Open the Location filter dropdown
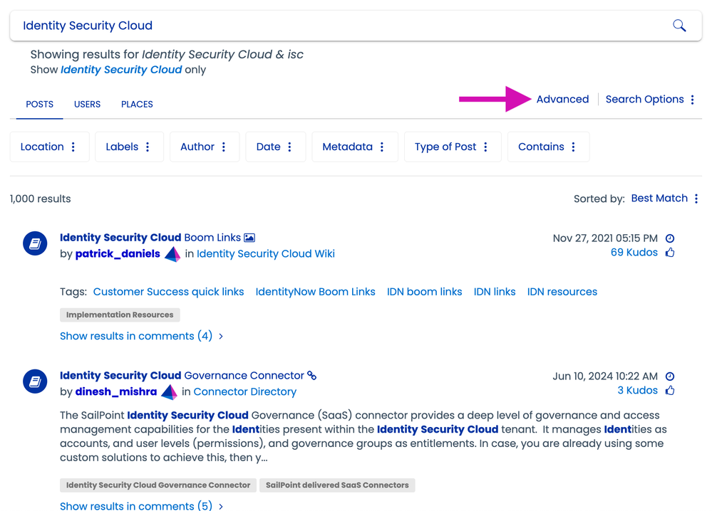This screenshot has height=511, width=712. click(48, 147)
